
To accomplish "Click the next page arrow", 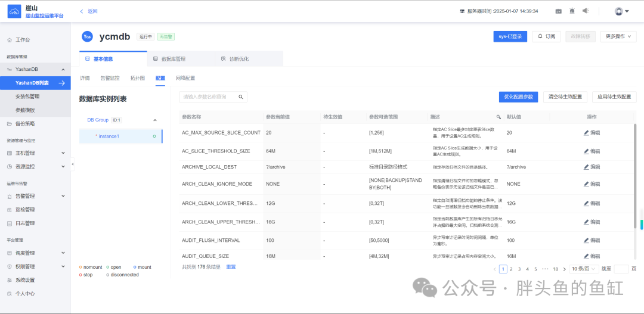I will click(x=564, y=269).
